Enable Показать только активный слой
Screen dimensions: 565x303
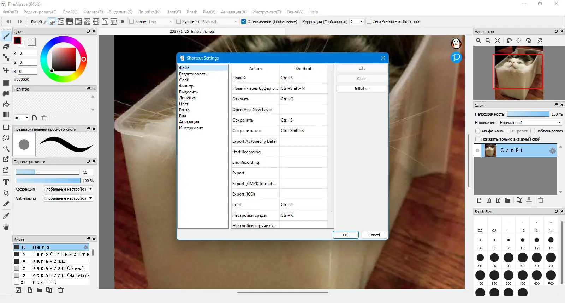477,139
